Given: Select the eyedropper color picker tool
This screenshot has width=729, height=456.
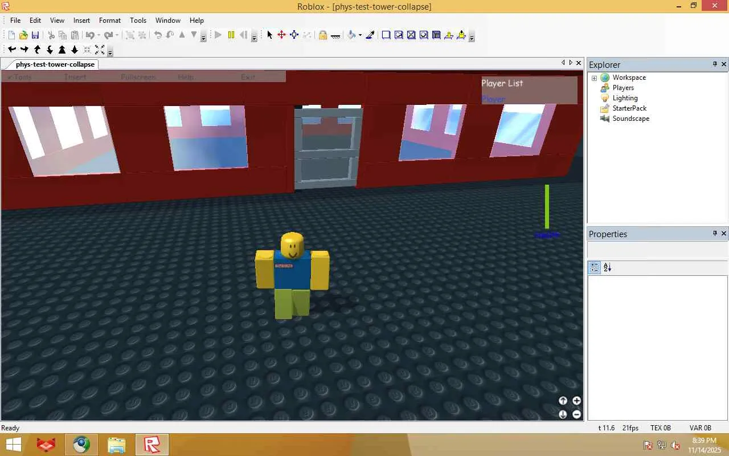Looking at the screenshot, I should 370,35.
